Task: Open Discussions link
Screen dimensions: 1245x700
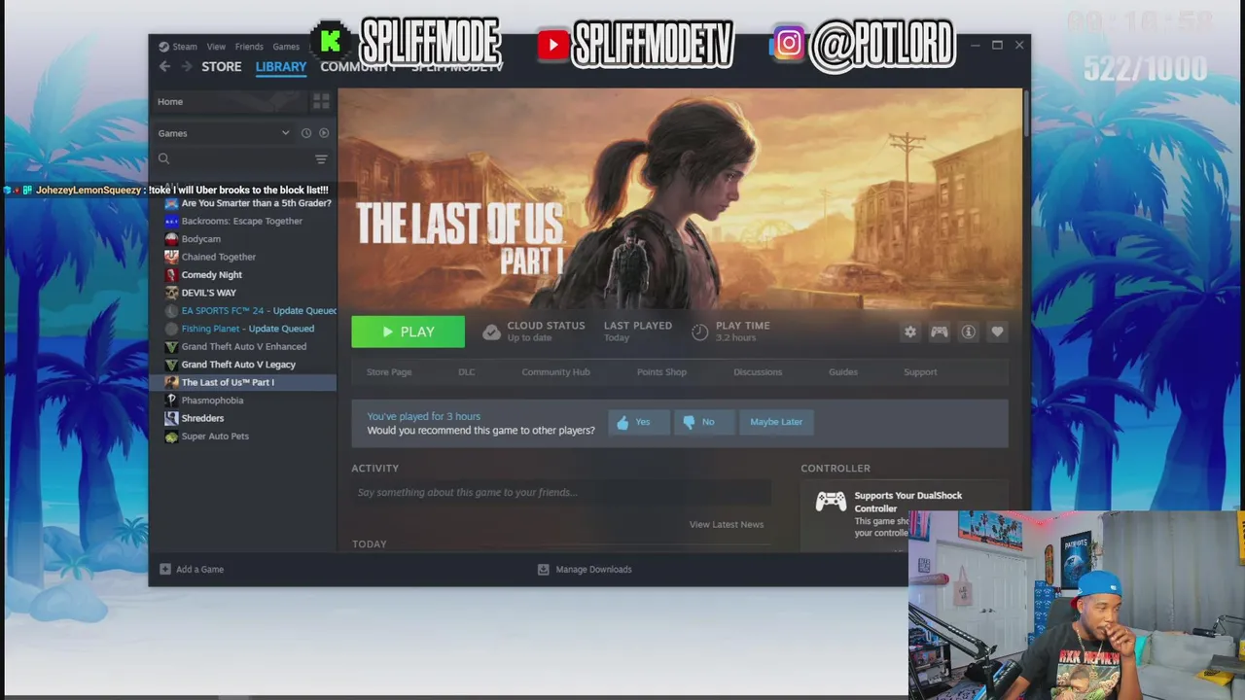Action: pyautogui.click(x=758, y=372)
